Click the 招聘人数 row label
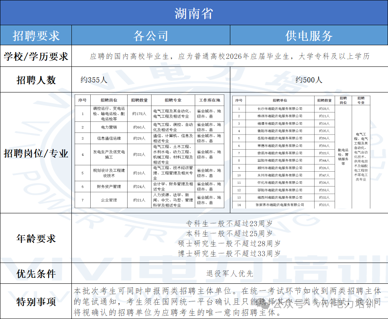388x319 pixels. [36, 80]
